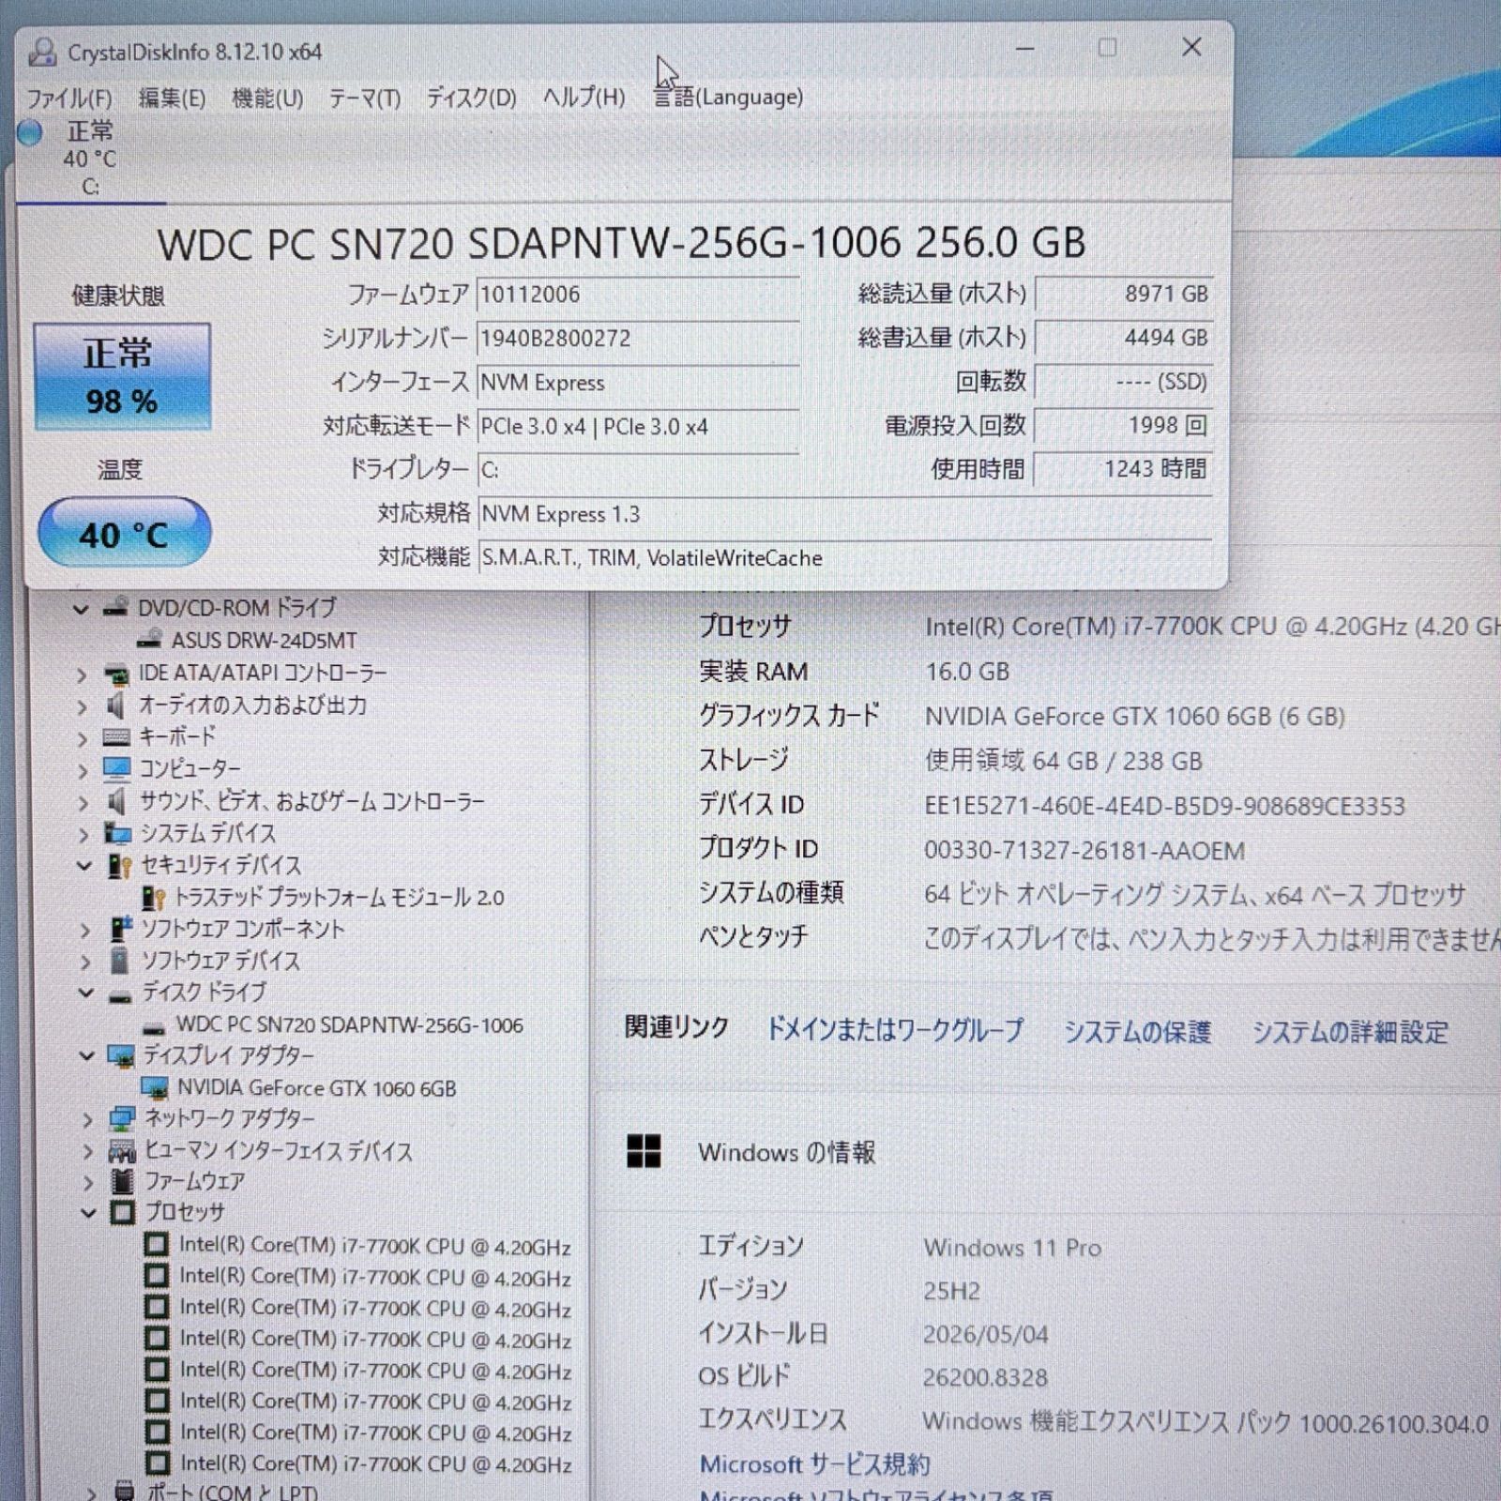This screenshot has width=1501, height=1501.
Task: Click the セキュリティ デバイス key icon
Action: (x=120, y=866)
